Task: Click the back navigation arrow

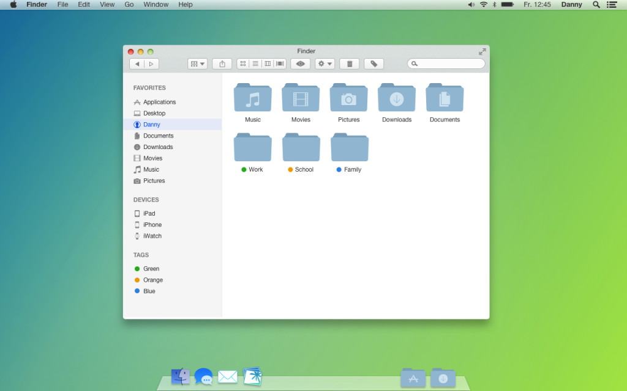Action: [x=137, y=64]
